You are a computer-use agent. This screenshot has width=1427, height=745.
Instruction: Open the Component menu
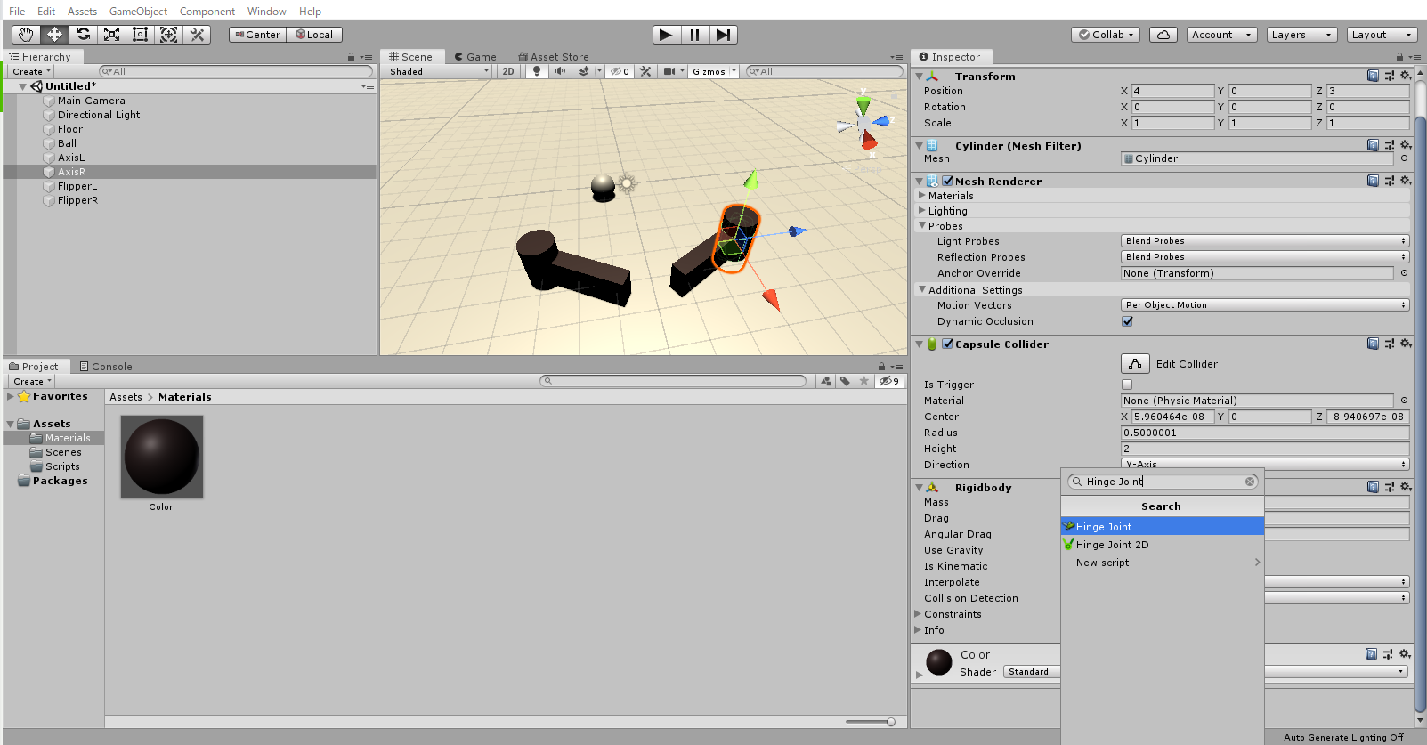207,12
